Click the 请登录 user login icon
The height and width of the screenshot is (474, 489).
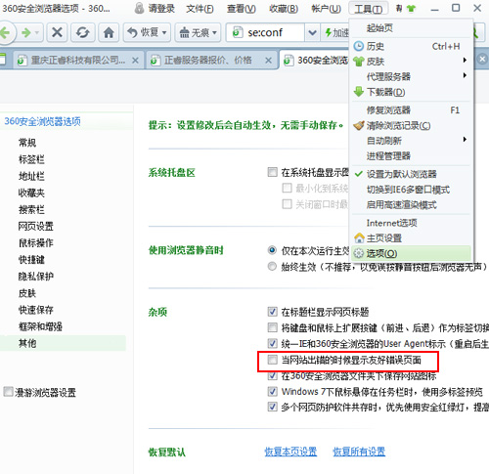coord(139,8)
